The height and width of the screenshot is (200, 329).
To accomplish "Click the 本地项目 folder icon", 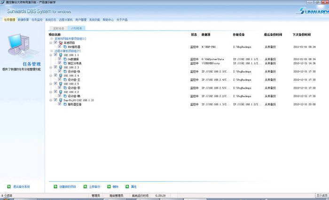I will click(x=61, y=43).
